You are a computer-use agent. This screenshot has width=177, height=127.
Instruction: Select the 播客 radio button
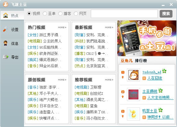pyautogui.click(x=60, y=14)
